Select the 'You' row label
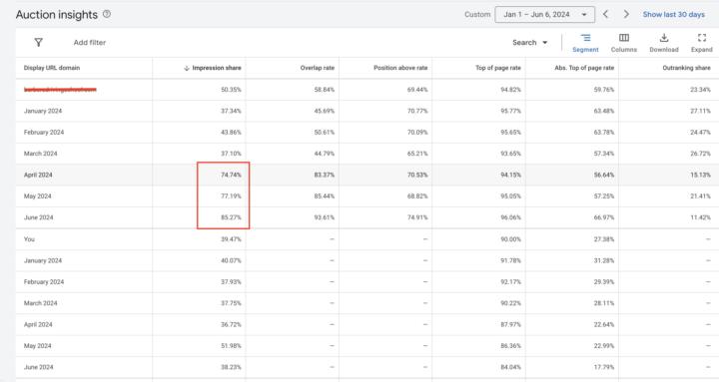 (x=29, y=239)
